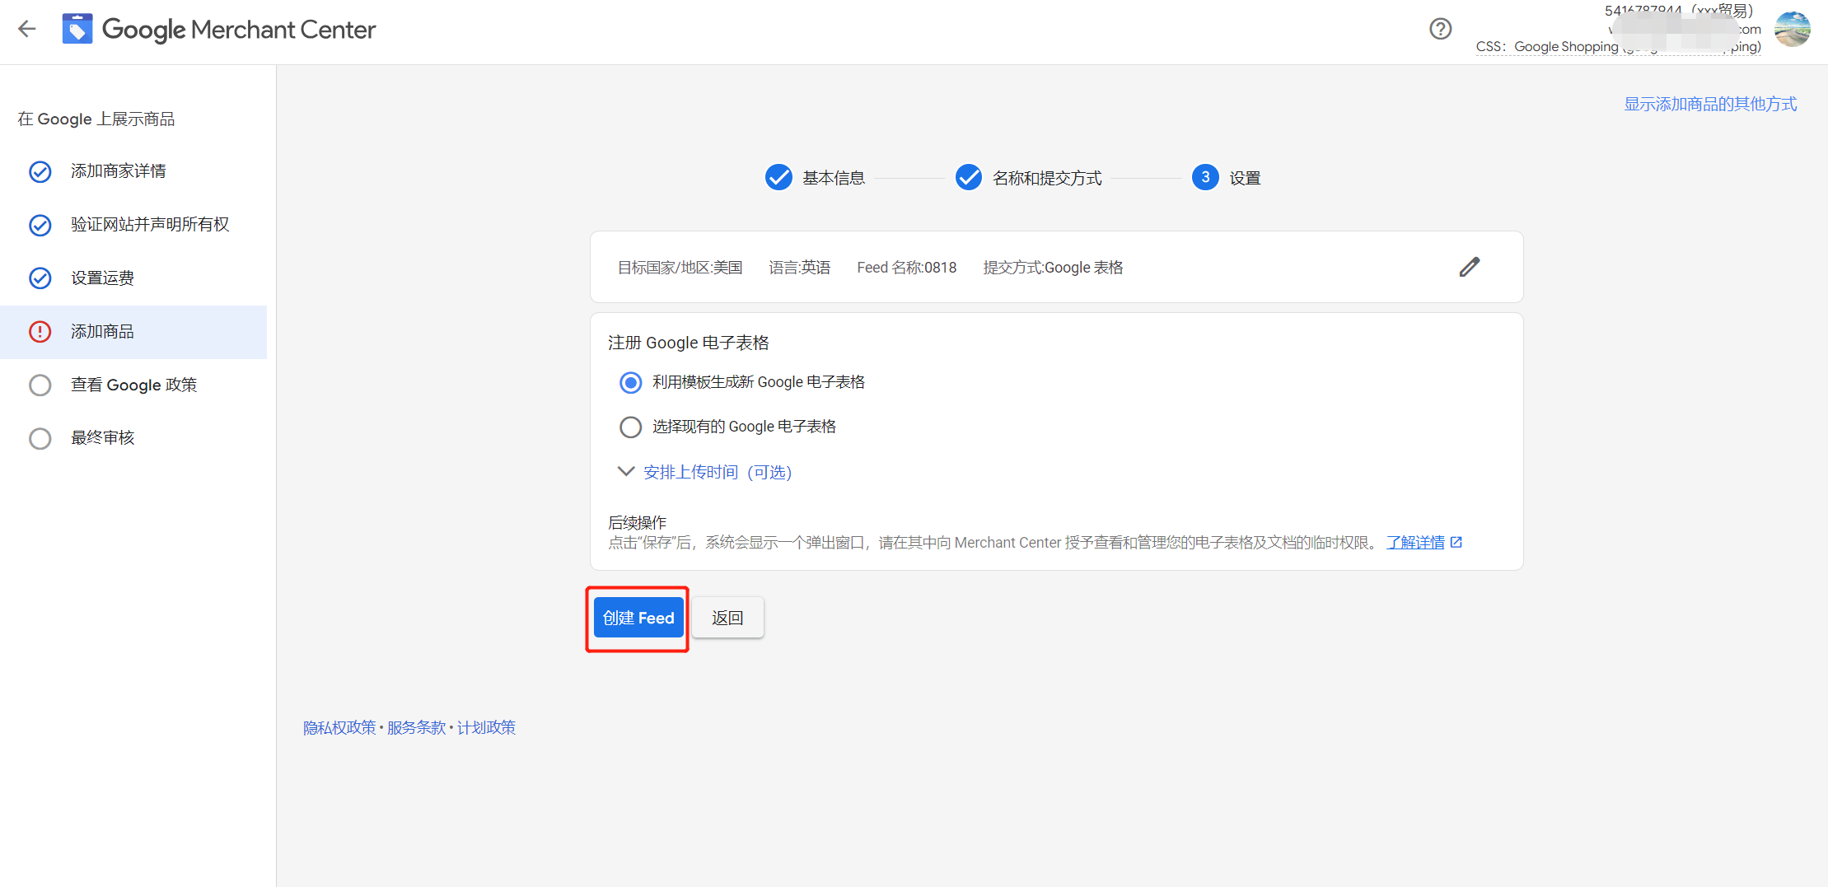Click the 名称和提交方式 step label
Screen dimensions: 1828x887
pyautogui.click(x=1047, y=178)
